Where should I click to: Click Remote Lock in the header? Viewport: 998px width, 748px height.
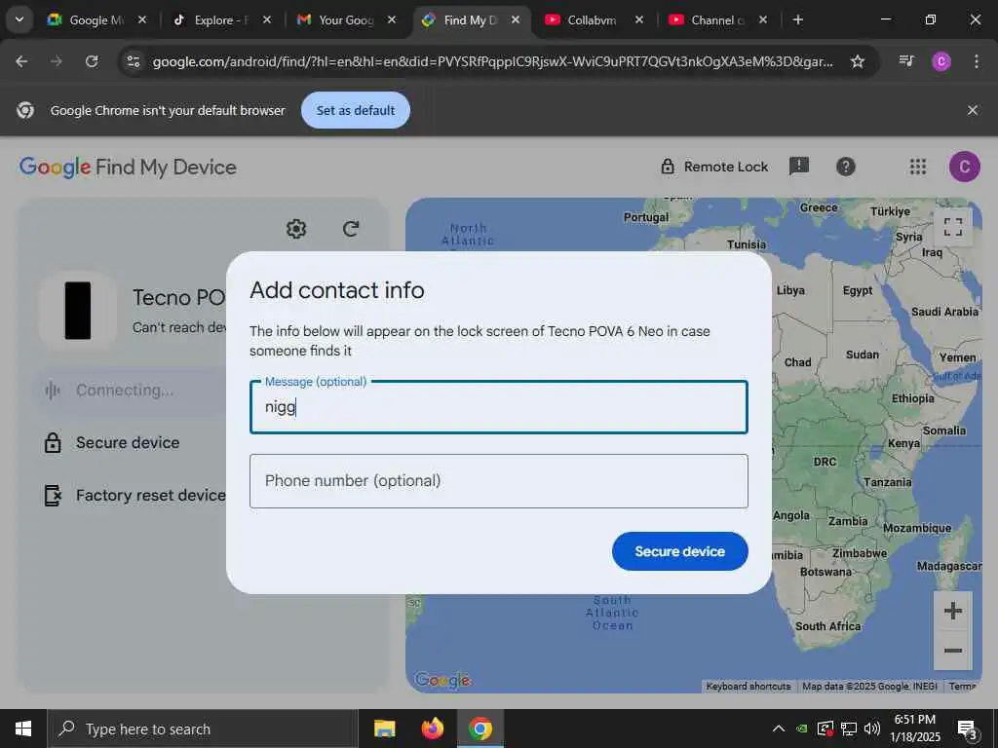tap(714, 167)
